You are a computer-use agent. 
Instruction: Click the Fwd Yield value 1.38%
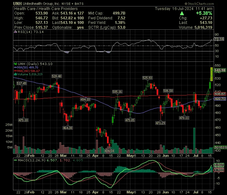[x=120, y=23]
